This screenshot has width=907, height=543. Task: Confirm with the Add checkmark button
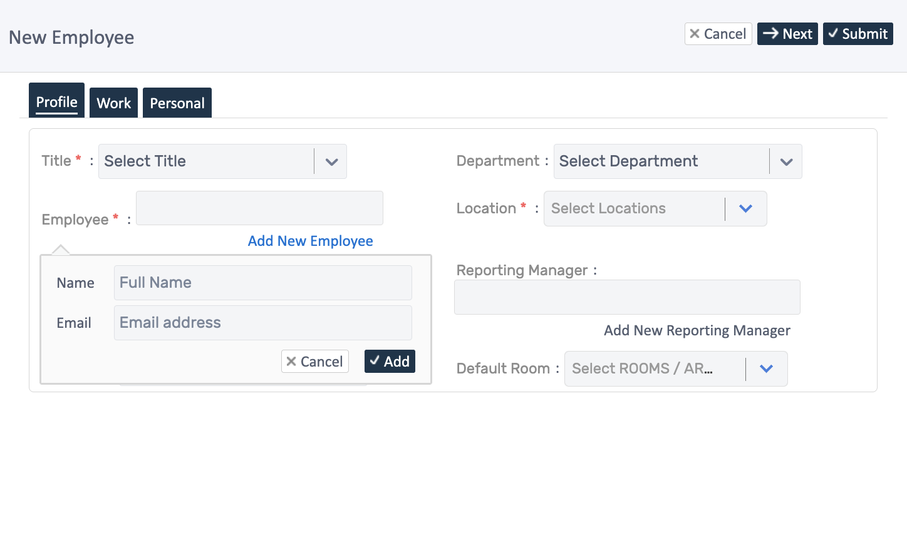(390, 362)
